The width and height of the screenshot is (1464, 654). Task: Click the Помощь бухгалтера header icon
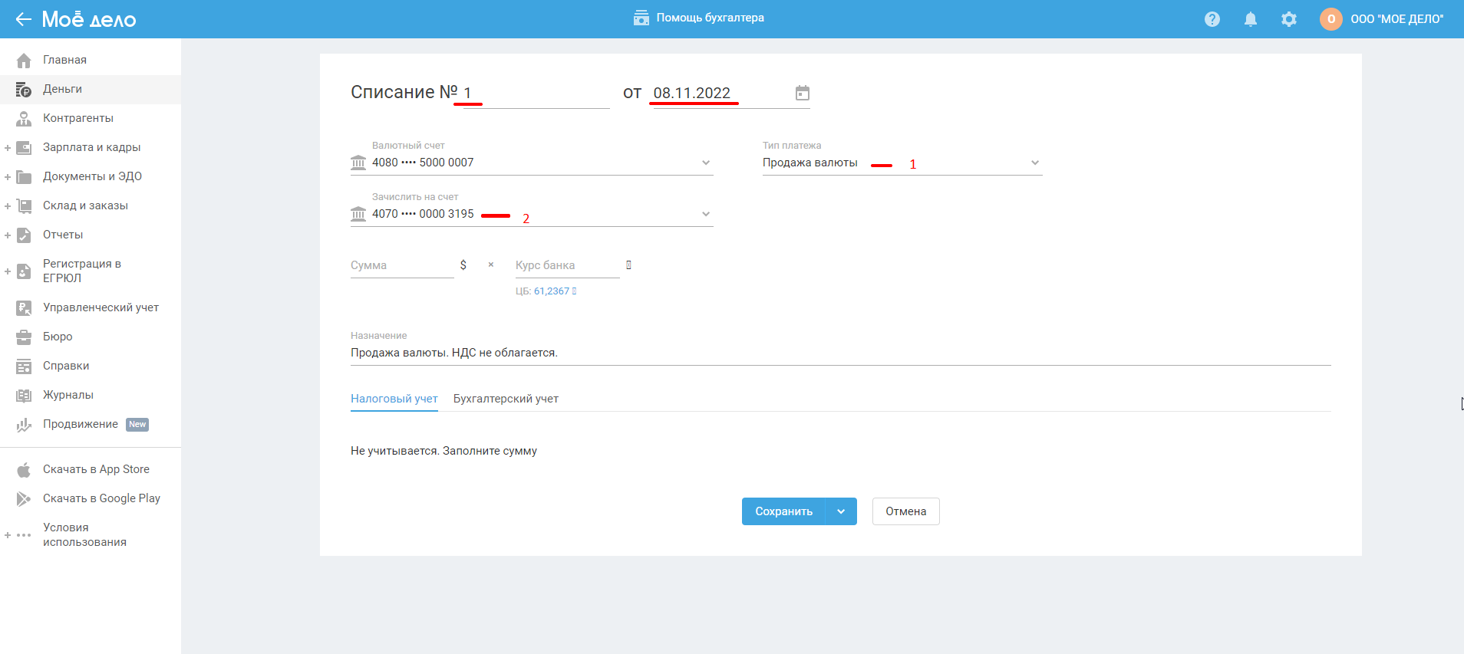[x=641, y=18]
